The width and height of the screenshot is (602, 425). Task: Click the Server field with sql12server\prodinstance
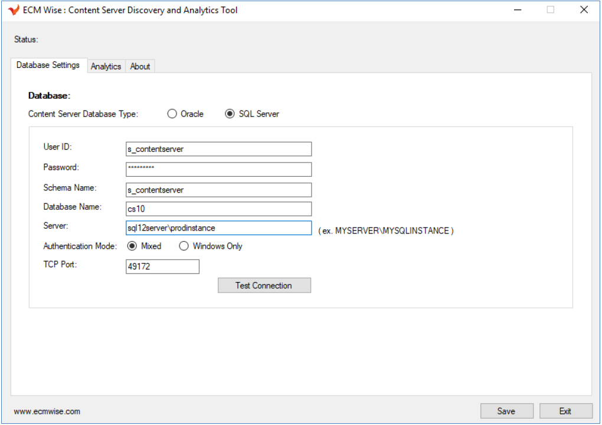click(x=218, y=228)
